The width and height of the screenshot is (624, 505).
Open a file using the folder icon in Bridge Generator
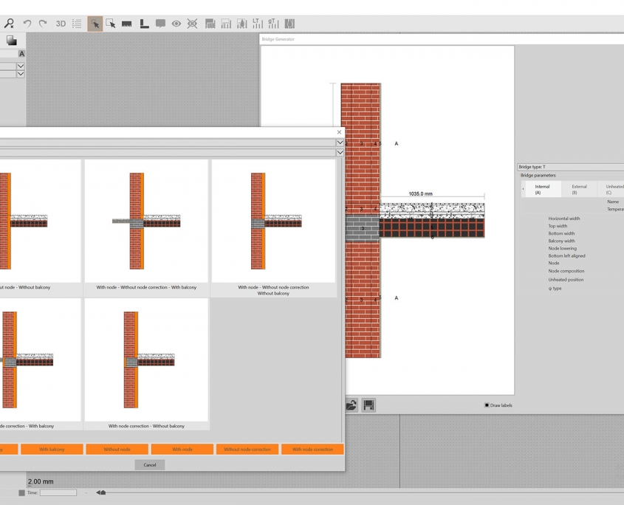353,405
